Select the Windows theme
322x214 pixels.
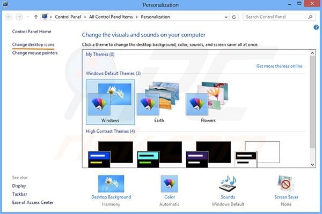point(111,102)
